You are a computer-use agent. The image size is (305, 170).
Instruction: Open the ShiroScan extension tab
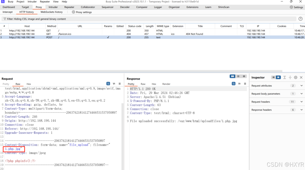point(224,7)
